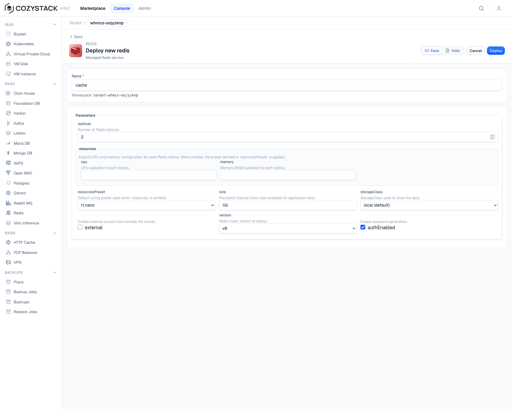This screenshot has width=512, height=409.
Task: Click the tenant-whmcs-oojyzknp namespace text
Action: tap(116, 95)
